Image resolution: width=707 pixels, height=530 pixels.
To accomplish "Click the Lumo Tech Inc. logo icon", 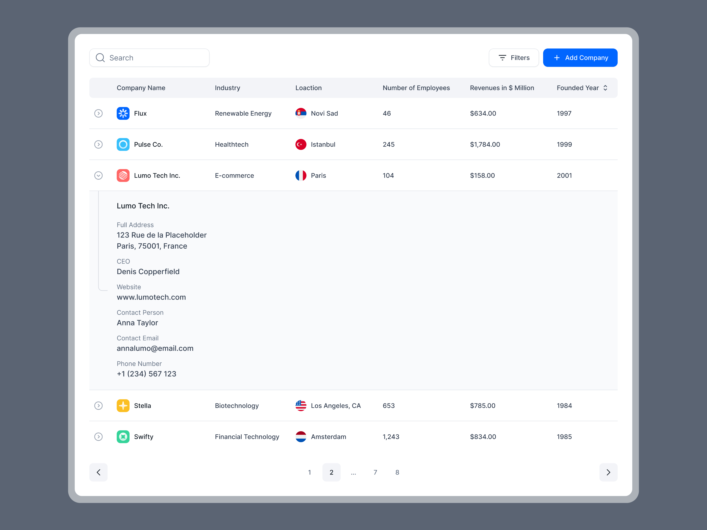I will click(x=123, y=175).
